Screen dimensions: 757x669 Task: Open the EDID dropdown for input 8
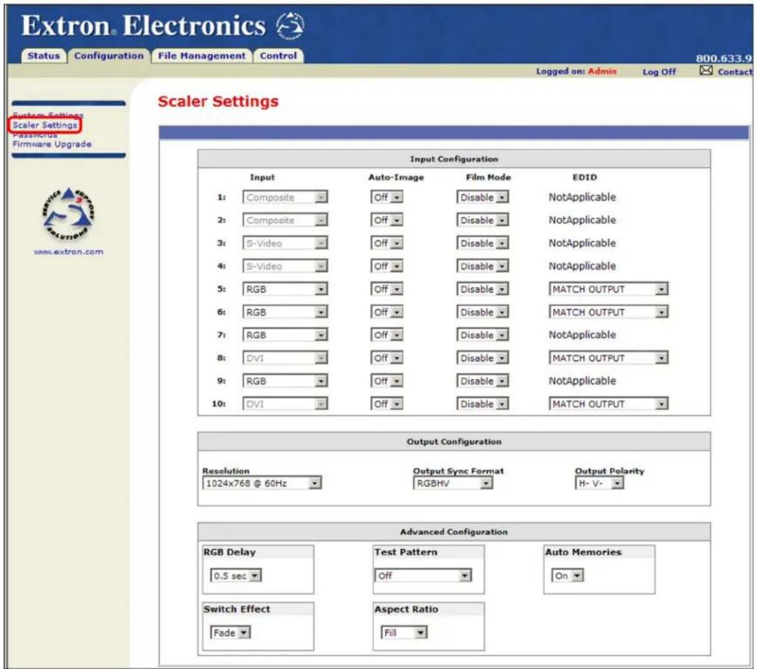coord(608,357)
